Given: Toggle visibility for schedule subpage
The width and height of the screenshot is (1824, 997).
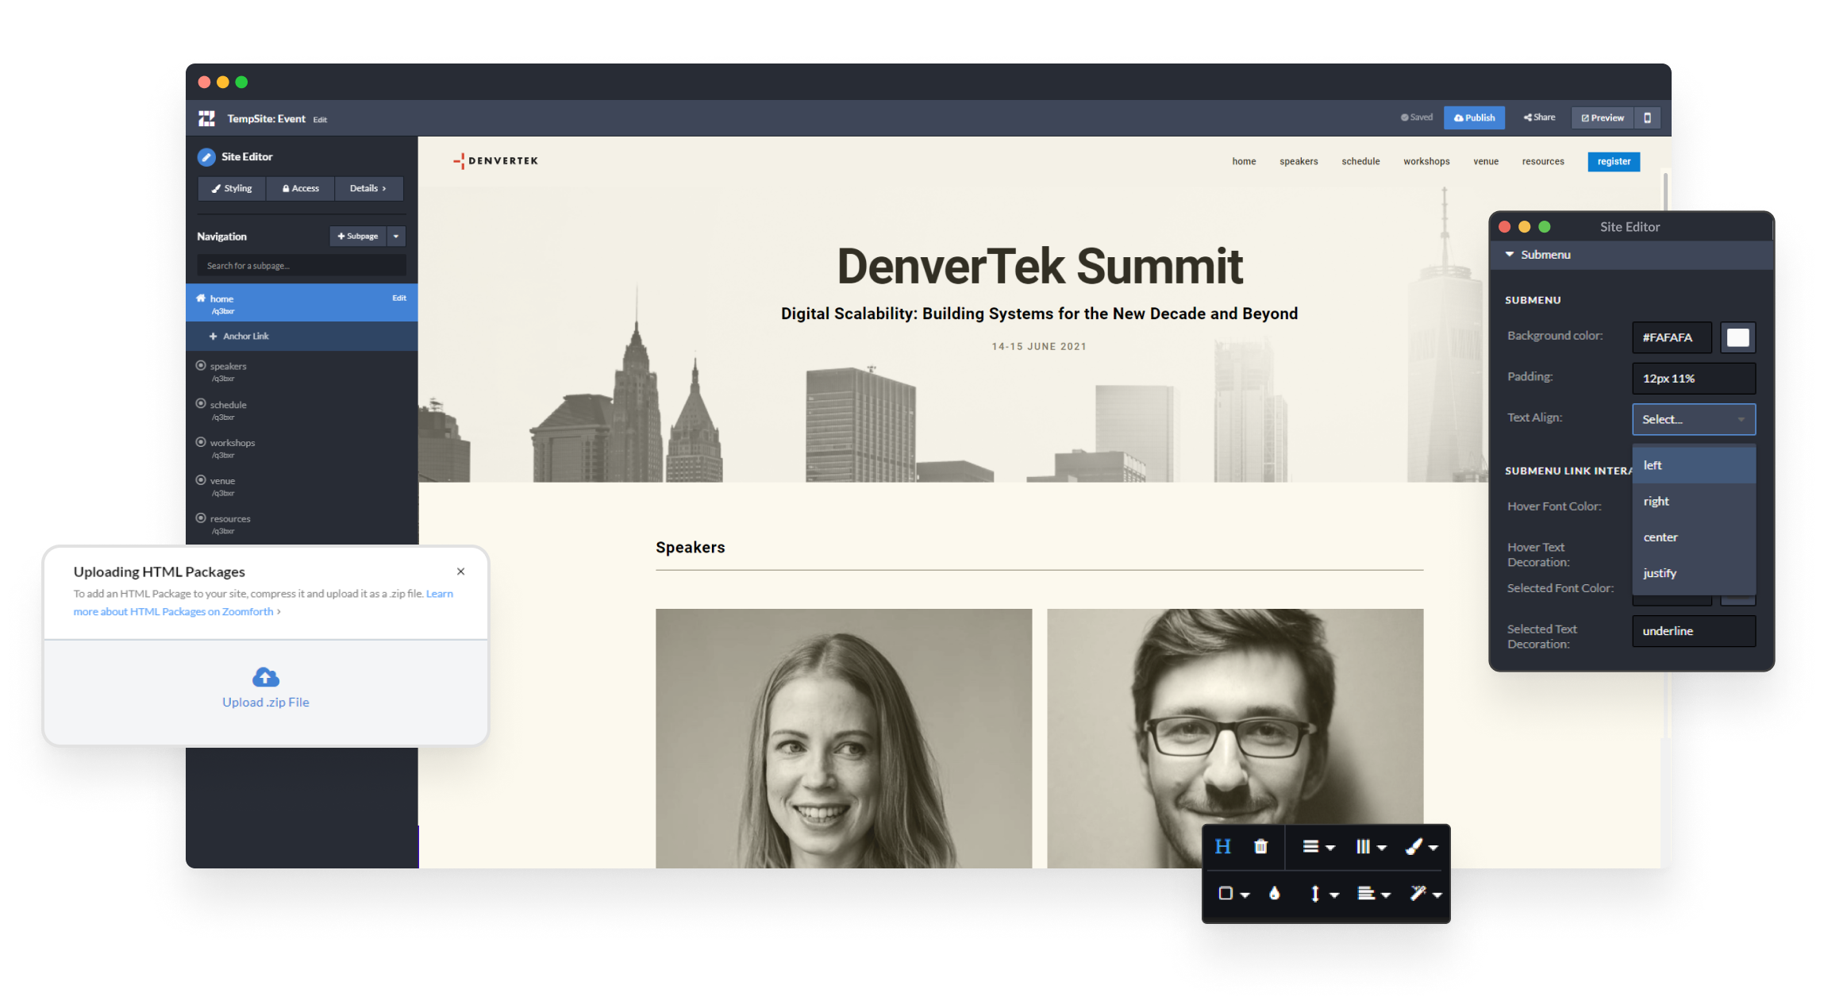Looking at the screenshot, I should click(x=200, y=402).
